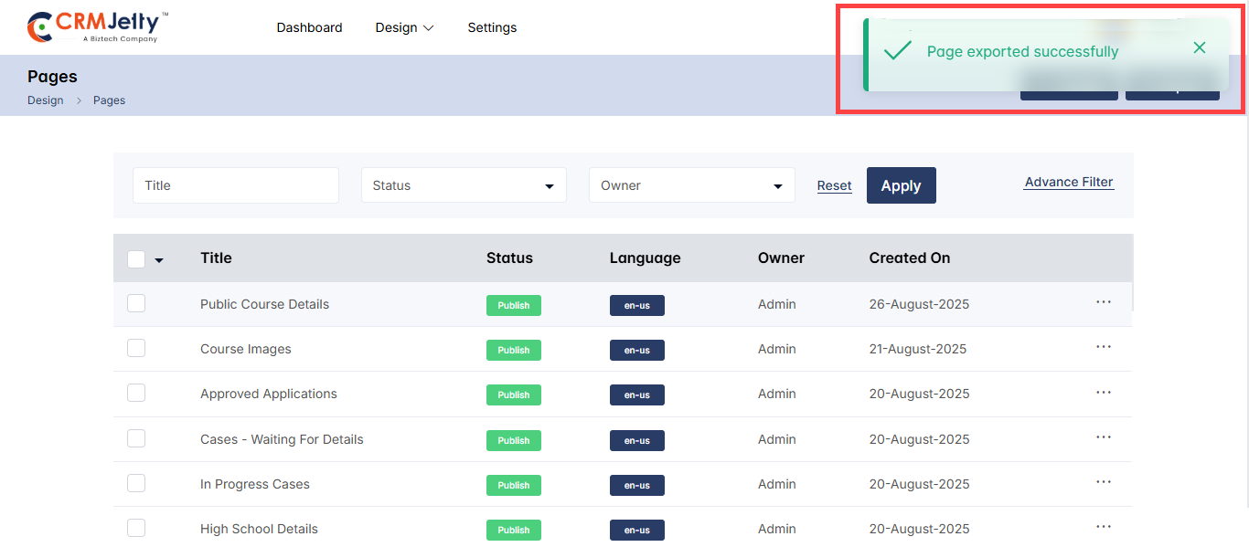
Task: Go to the Dashboard menu item
Action: click(x=309, y=27)
